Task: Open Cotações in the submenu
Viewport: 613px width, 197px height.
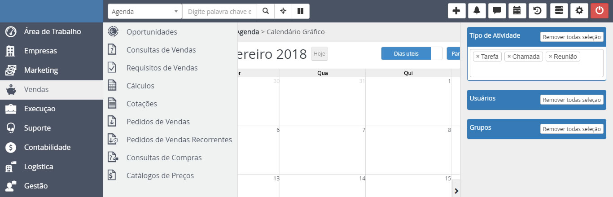Action: click(141, 104)
